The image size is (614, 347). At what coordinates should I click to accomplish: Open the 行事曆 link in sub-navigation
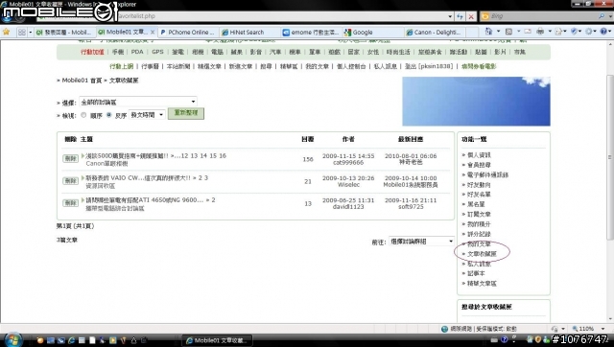pyautogui.click(x=150, y=66)
